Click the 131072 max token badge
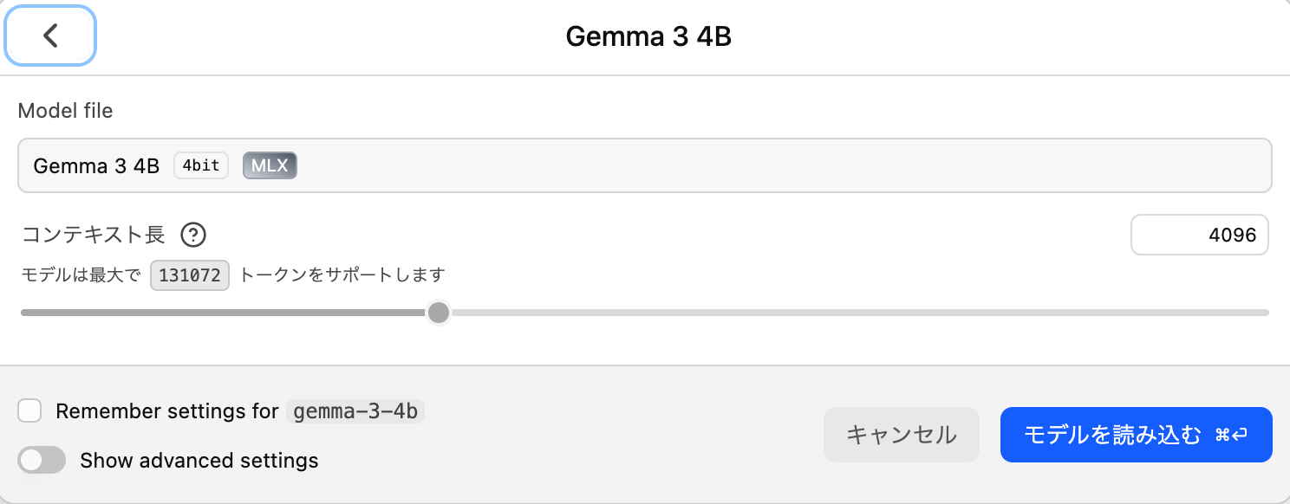1290x504 pixels. click(x=189, y=275)
